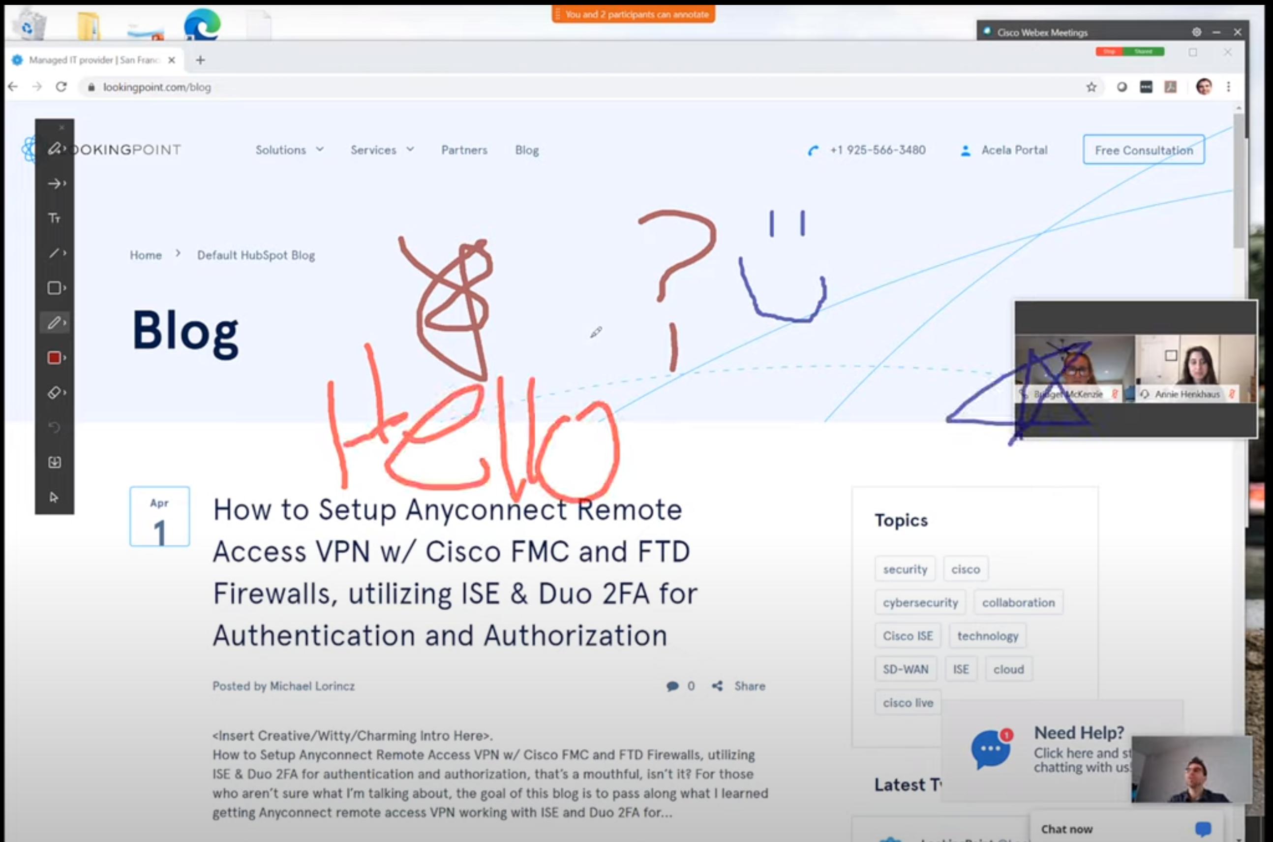
Task: Filter by the cisco live topic tag
Action: tap(908, 702)
